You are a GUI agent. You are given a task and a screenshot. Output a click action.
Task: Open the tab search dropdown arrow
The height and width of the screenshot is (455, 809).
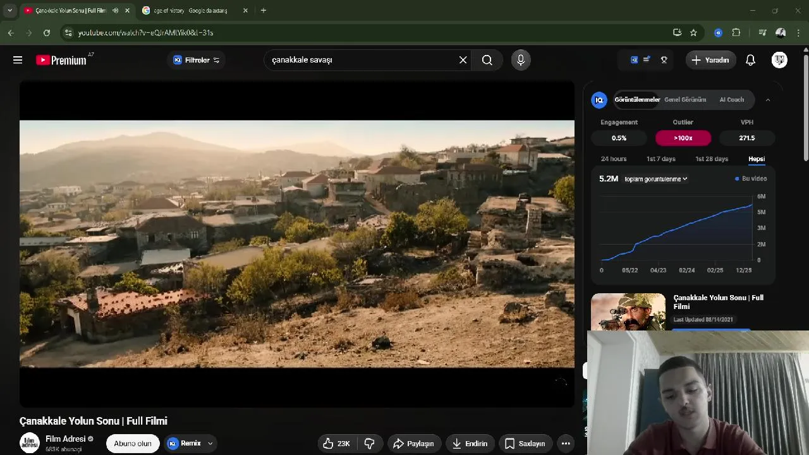tap(9, 10)
